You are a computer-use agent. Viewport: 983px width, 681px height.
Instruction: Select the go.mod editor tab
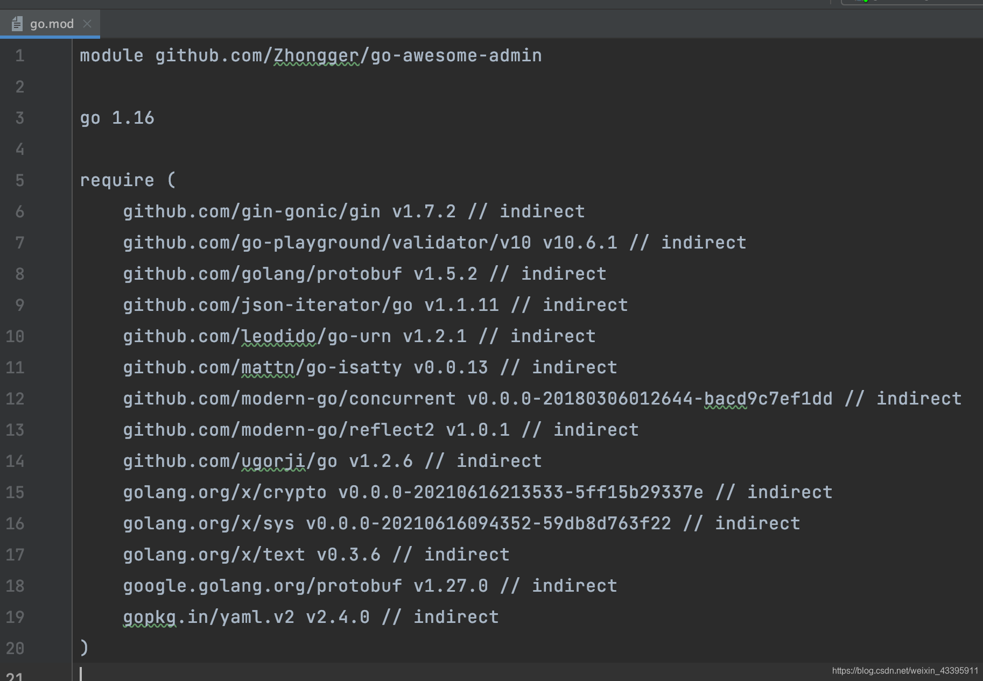click(x=50, y=24)
